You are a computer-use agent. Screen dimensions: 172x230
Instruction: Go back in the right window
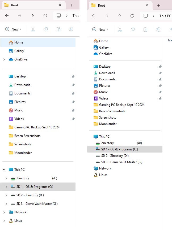[x=94, y=16]
